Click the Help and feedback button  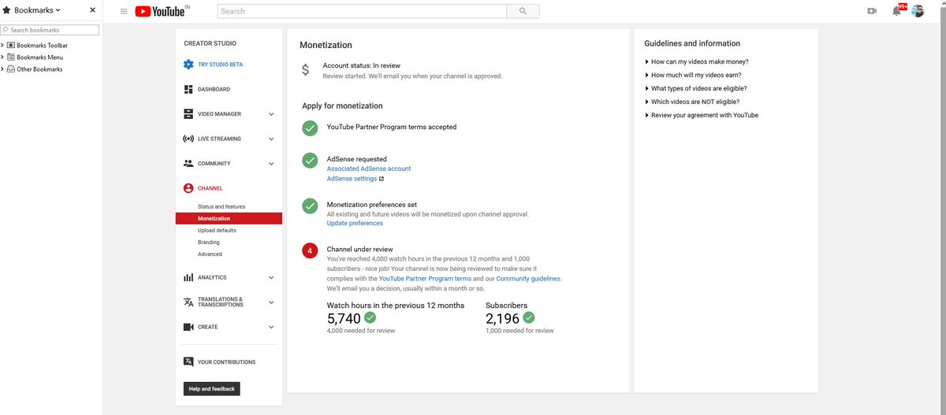pyautogui.click(x=211, y=389)
